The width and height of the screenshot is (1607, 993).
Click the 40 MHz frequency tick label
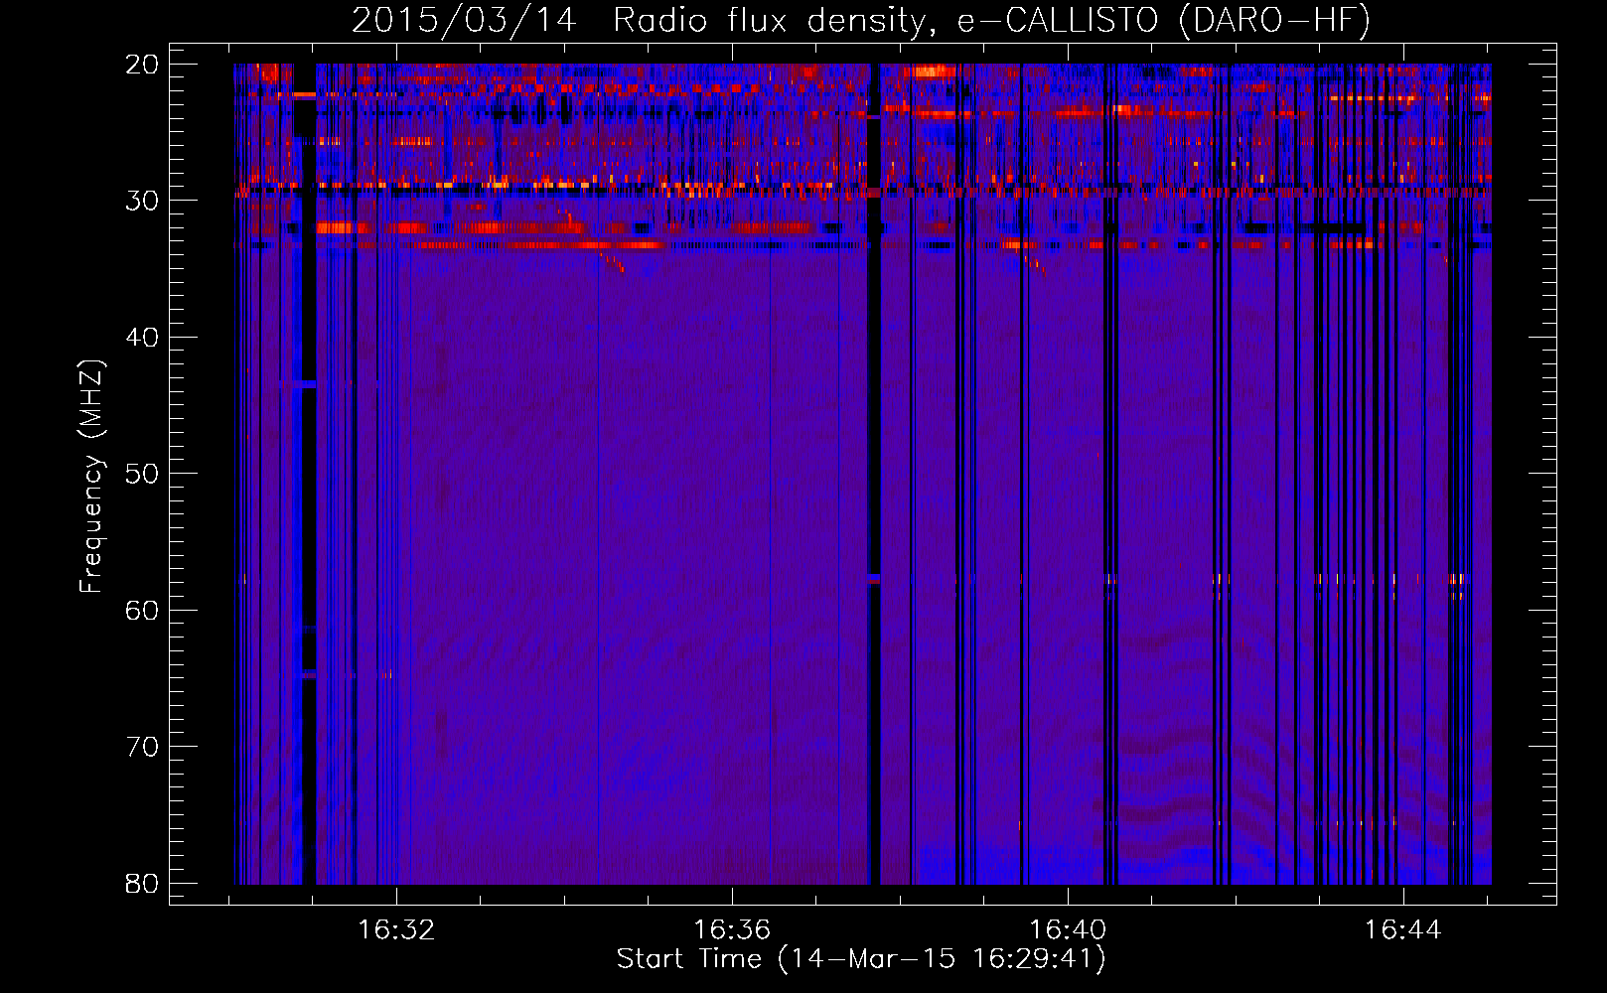(143, 337)
